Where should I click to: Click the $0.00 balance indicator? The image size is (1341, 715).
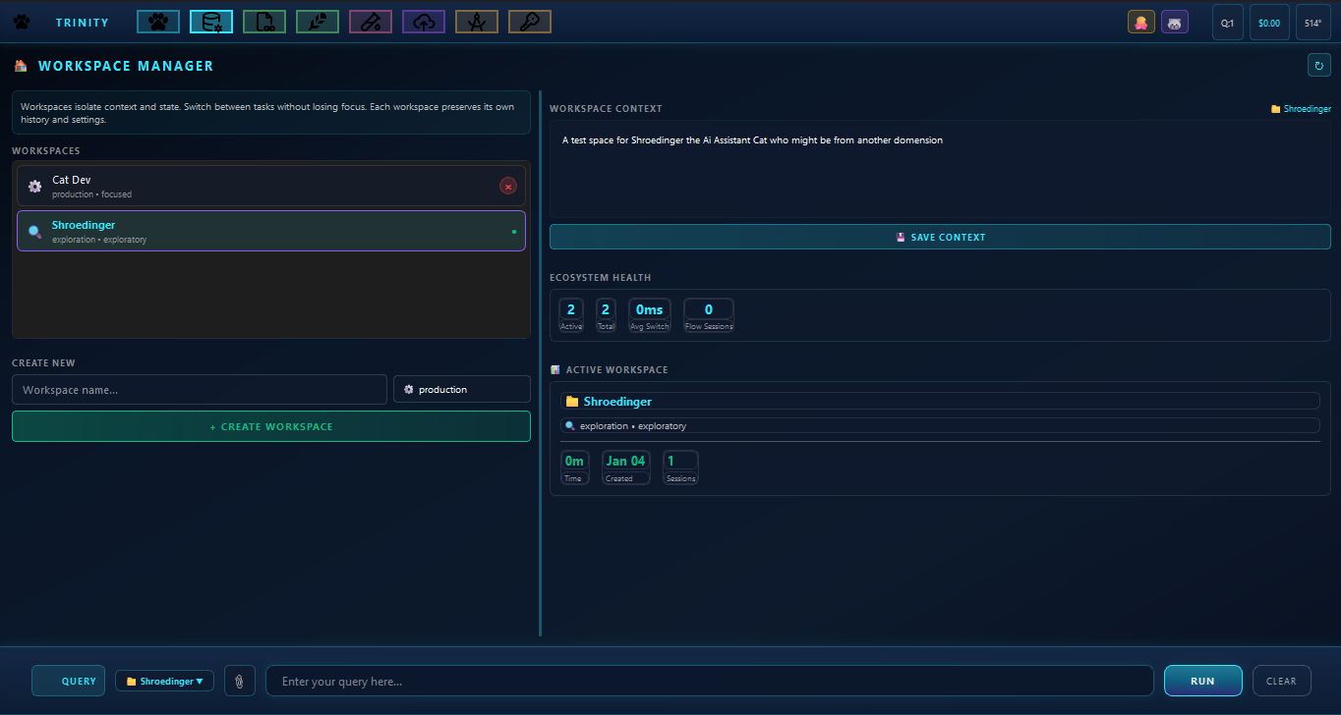coord(1269,21)
